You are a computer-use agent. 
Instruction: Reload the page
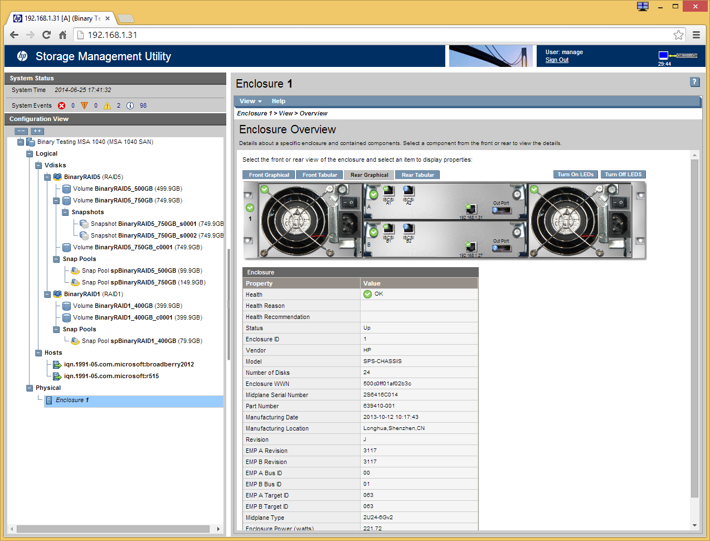[46, 35]
